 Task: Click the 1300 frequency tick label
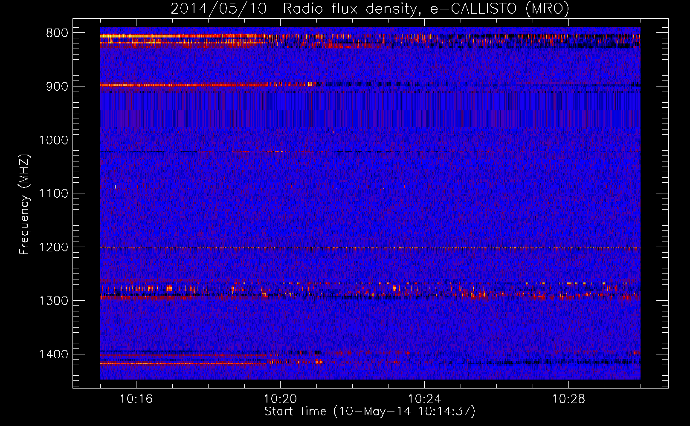(53, 301)
